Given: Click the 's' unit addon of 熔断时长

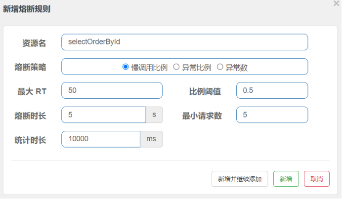Looking at the screenshot, I should [154, 115].
